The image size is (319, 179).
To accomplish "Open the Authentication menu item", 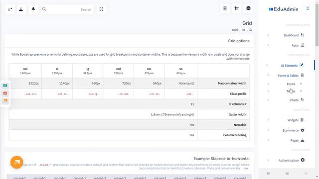I will (x=289, y=161).
